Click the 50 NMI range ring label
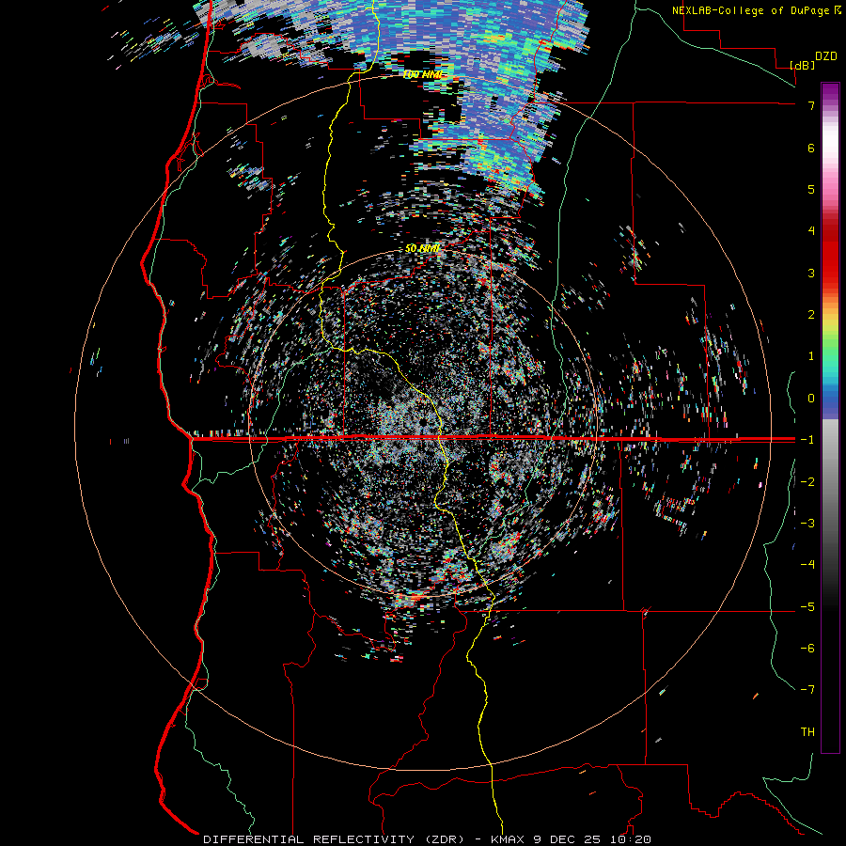The height and width of the screenshot is (846, 846). pyautogui.click(x=423, y=249)
